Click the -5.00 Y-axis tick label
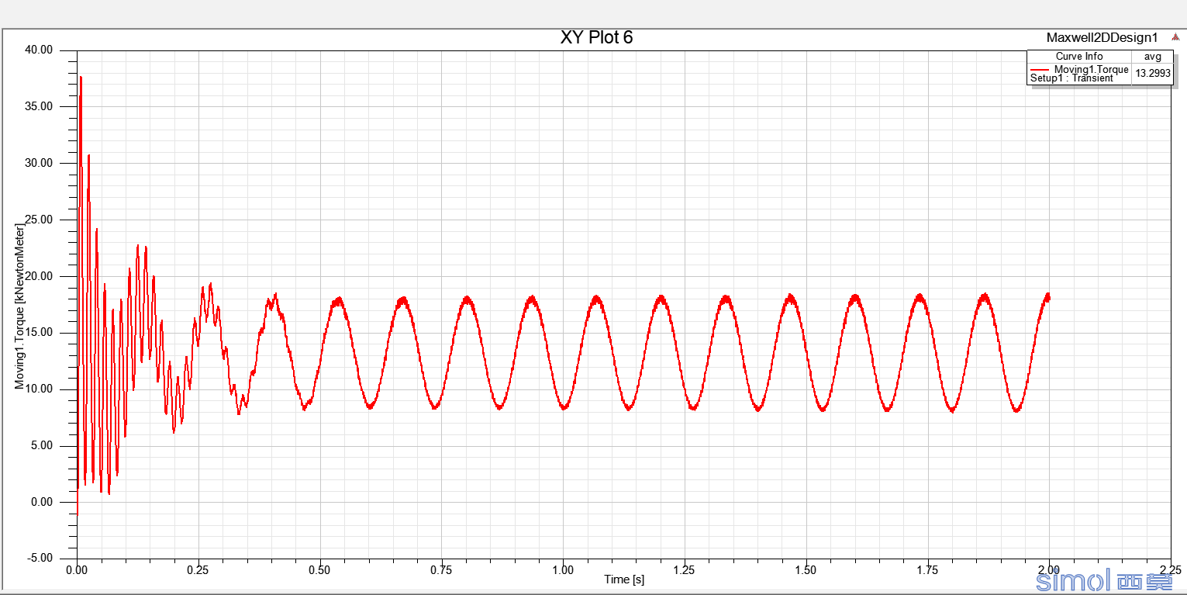Image resolution: width=1187 pixels, height=595 pixels. (40, 559)
